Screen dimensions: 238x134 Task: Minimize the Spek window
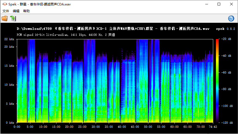(x=207, y=4)
